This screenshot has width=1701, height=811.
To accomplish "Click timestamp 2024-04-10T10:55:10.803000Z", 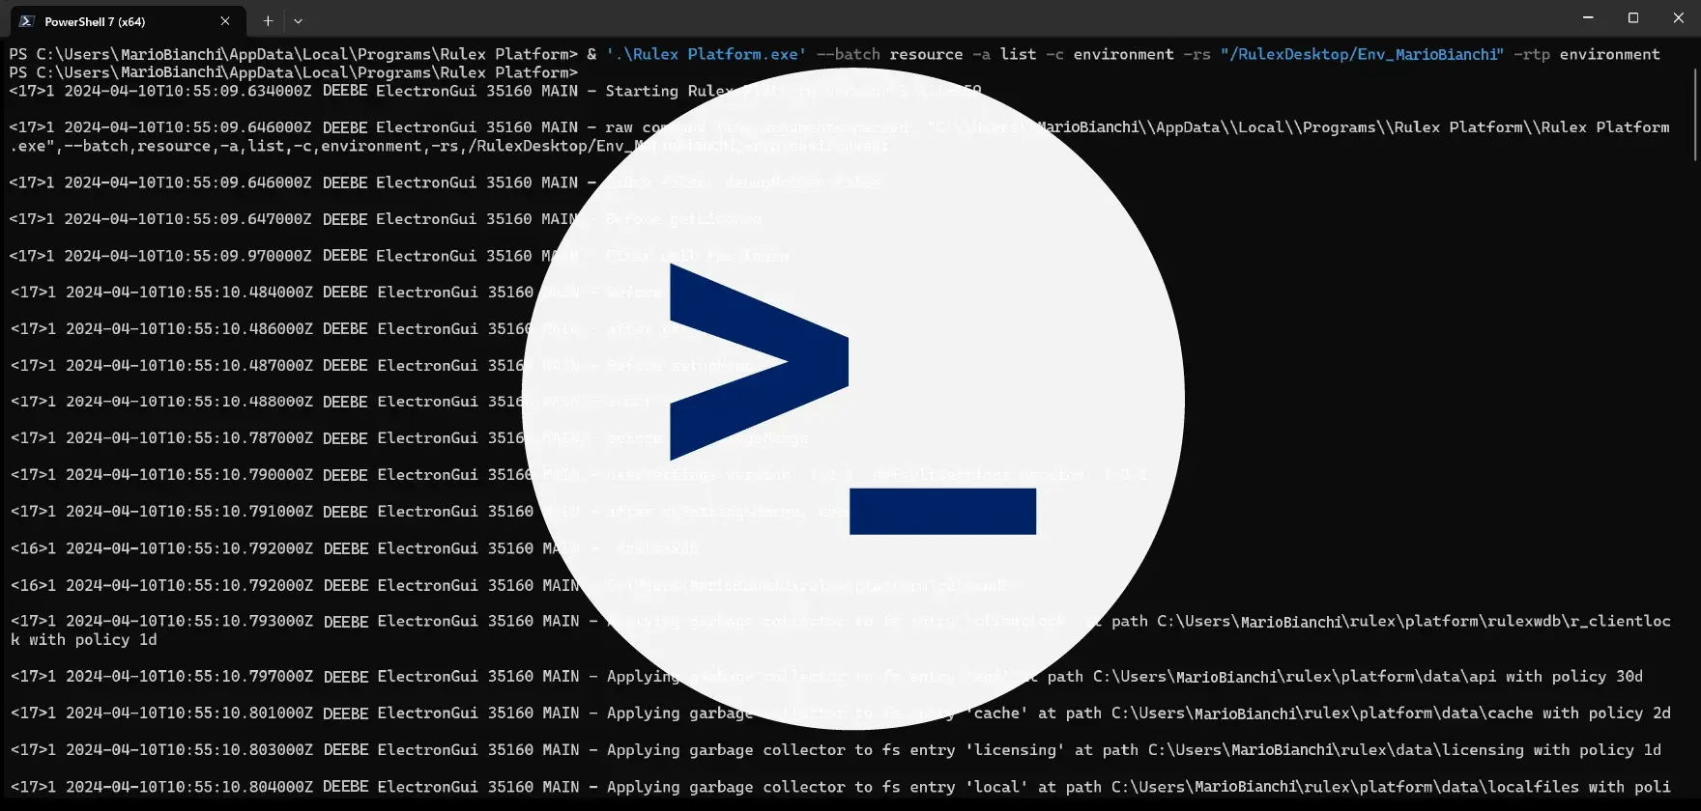I will (189, 750).
